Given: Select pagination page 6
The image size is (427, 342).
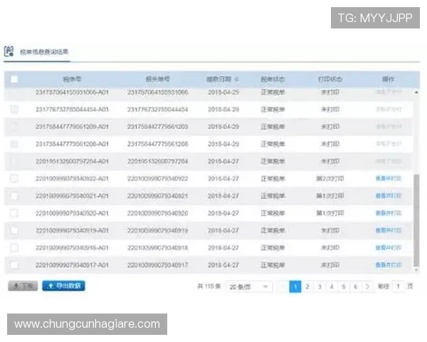Looking at the screenshot, I should pyautogui.click(x=355, y=286).
